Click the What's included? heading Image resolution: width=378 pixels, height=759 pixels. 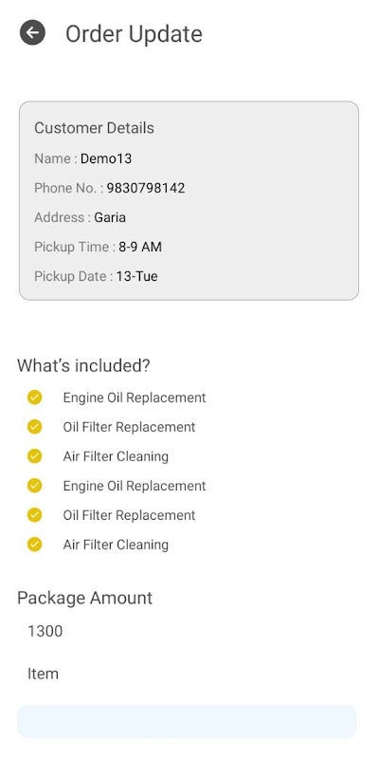(x=83, y=366)
